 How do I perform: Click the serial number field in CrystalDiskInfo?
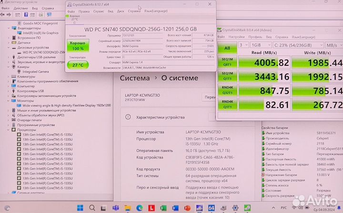[143, 41]
